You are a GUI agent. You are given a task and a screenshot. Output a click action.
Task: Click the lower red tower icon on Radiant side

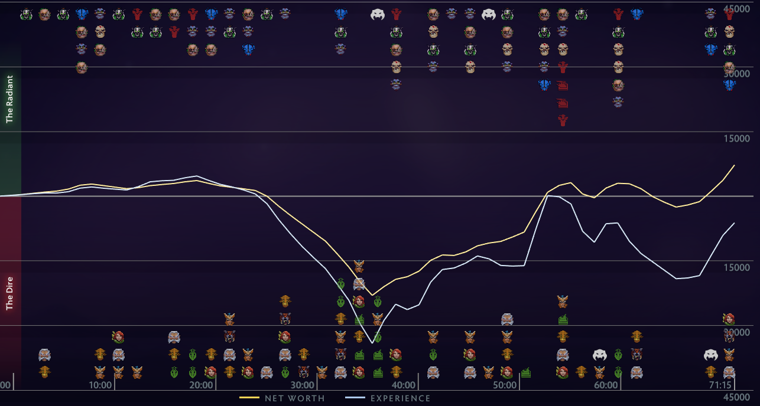563,103
